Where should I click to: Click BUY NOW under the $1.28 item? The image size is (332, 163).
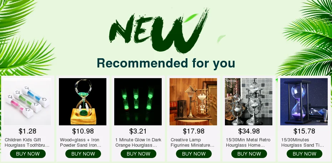pos(28,154)
